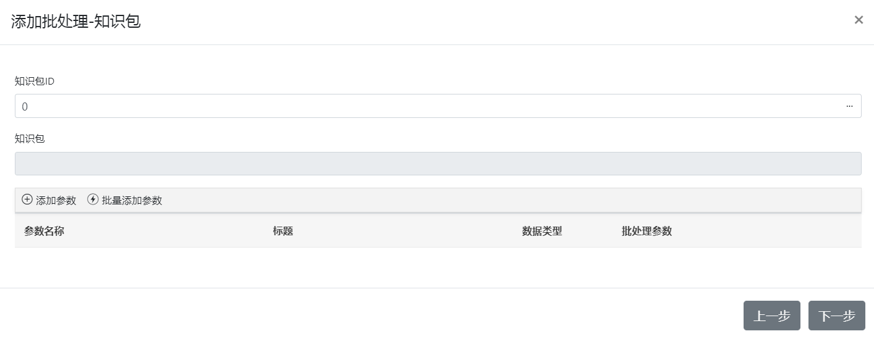
Task: Click the 参数名称 column header
Action: coord(44,231)
